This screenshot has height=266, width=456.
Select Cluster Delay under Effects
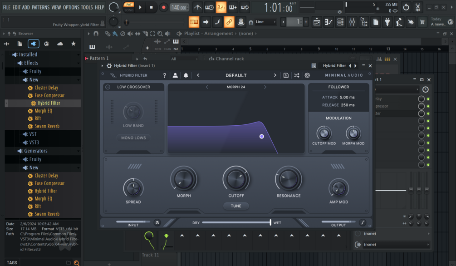point(46,88)
